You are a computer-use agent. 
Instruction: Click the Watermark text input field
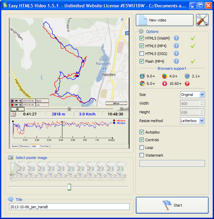(x=172, y=163)
